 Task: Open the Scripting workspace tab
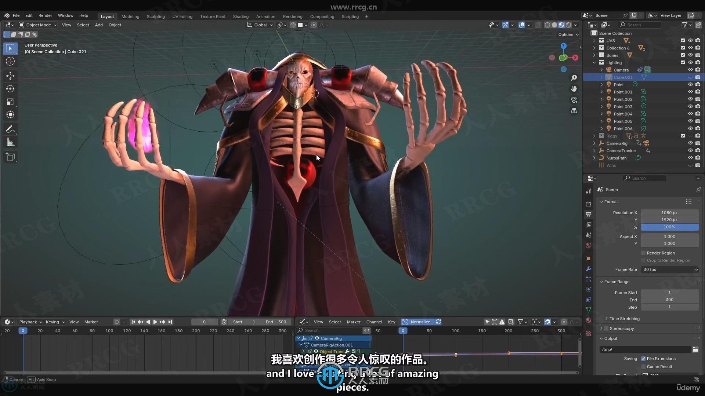[350, 16]
